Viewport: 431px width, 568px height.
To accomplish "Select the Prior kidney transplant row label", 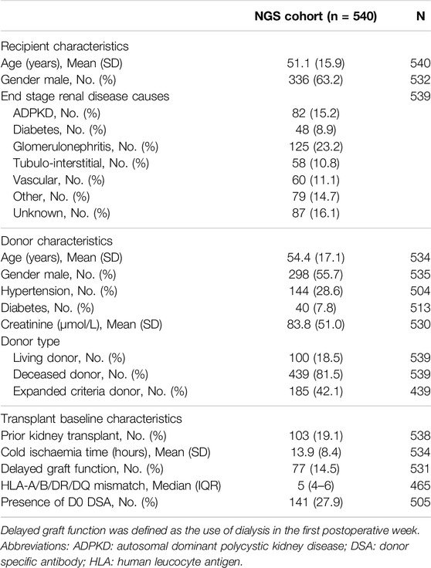I will 83,435.
